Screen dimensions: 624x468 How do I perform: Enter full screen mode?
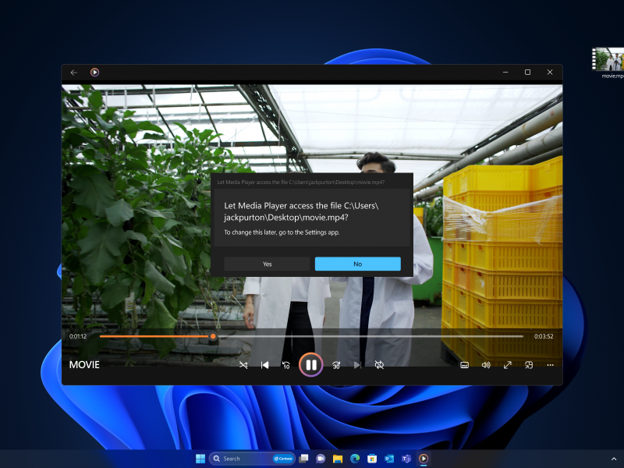(x=507, y=364)
